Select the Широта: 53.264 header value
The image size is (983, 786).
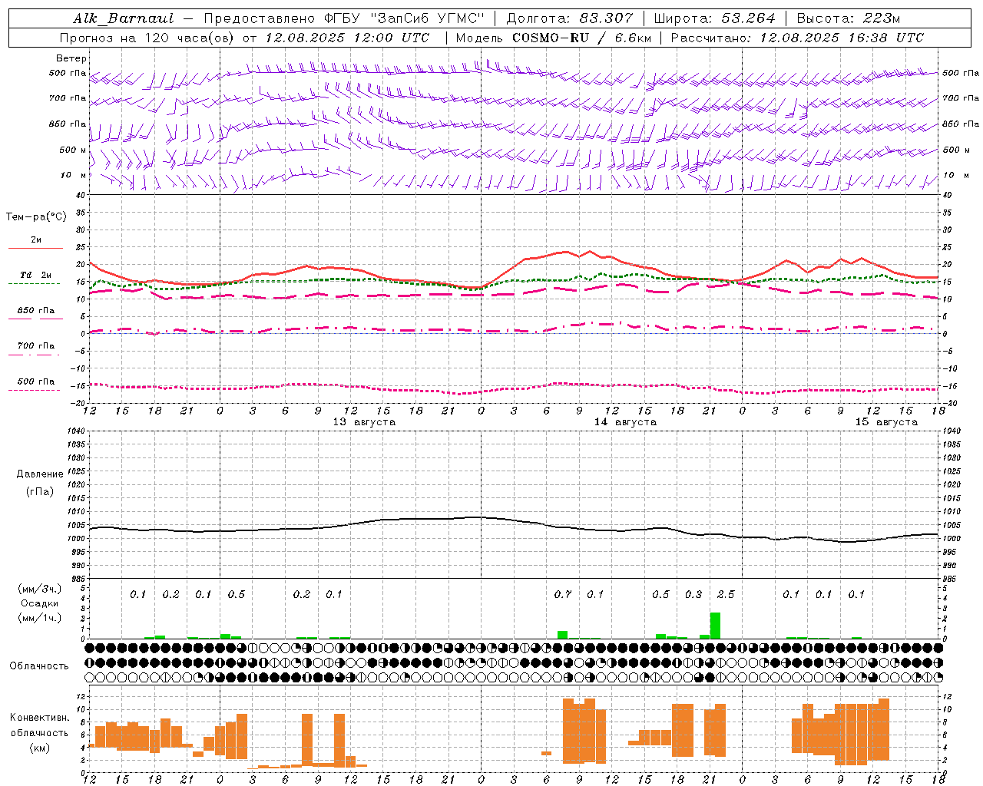pyautogui.click(x=714, y=18)
